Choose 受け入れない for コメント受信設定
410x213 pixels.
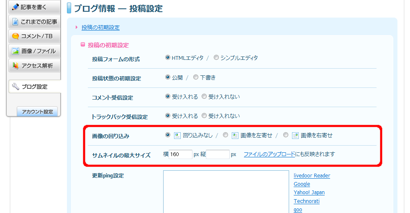204,97
